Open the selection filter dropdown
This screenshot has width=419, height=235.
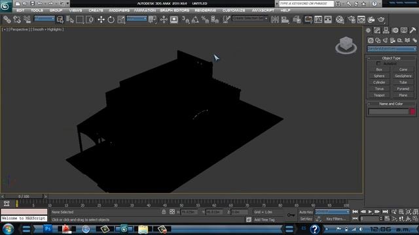(x=45, y=19)
